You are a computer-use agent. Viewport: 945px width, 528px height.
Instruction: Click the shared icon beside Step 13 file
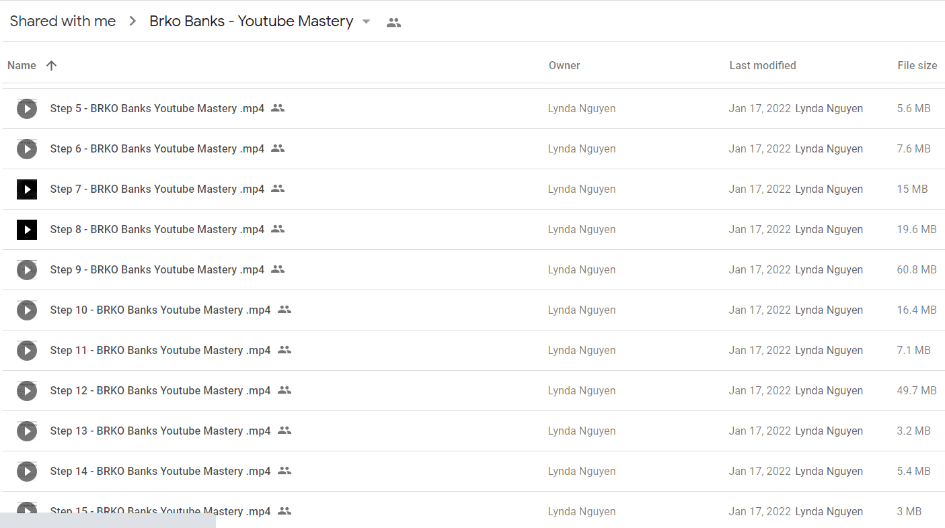285,430
